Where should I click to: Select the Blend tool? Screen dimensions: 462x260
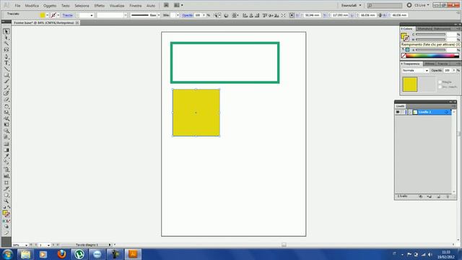pos(6,162)
